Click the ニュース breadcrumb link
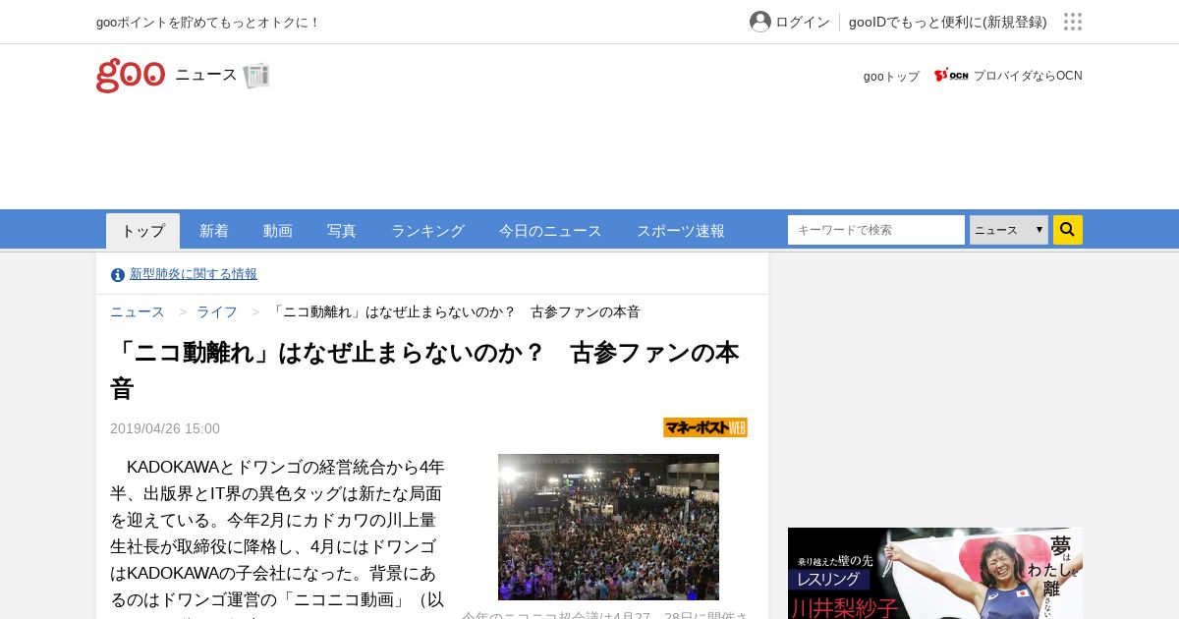 coord(138,311)
